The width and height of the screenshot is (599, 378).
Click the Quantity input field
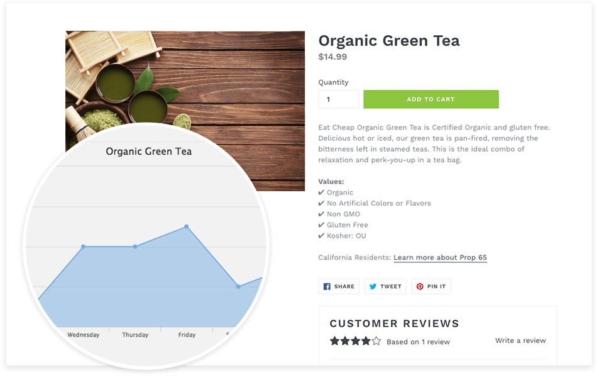[x=338, y=99]
